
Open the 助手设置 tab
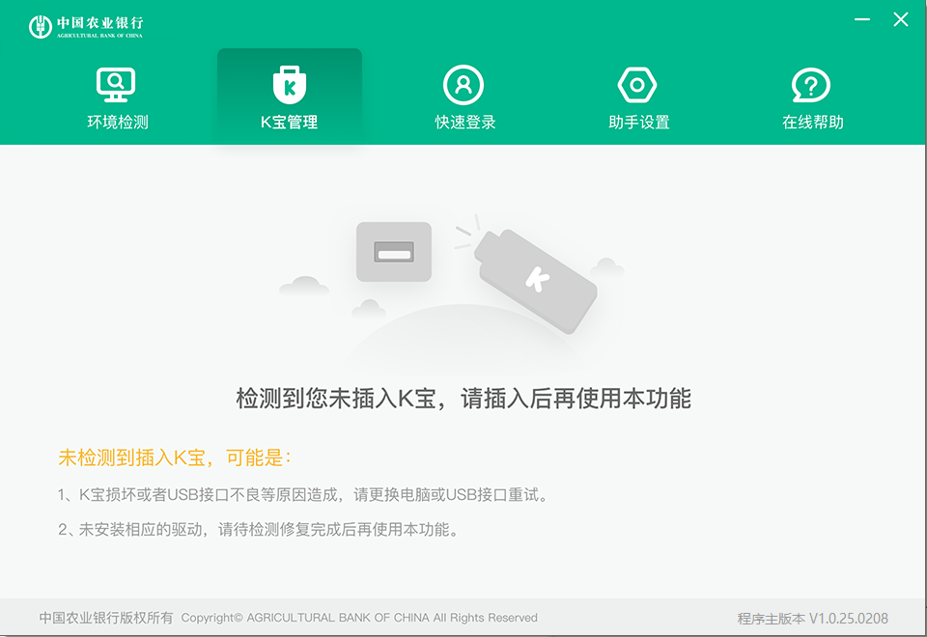637,97
